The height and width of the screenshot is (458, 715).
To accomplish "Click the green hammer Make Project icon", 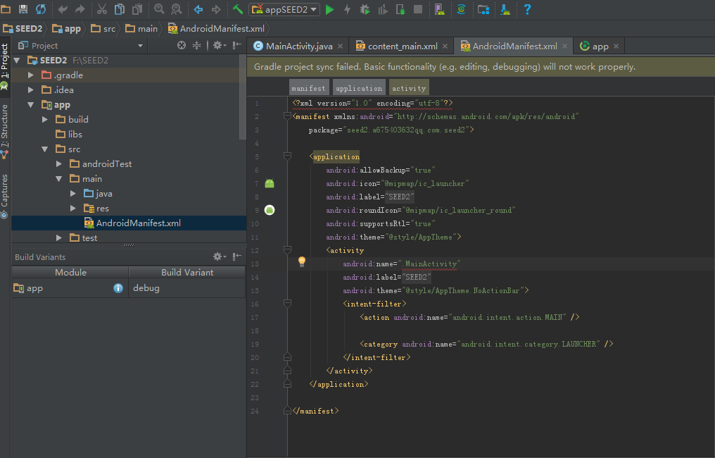I will 238,9.
